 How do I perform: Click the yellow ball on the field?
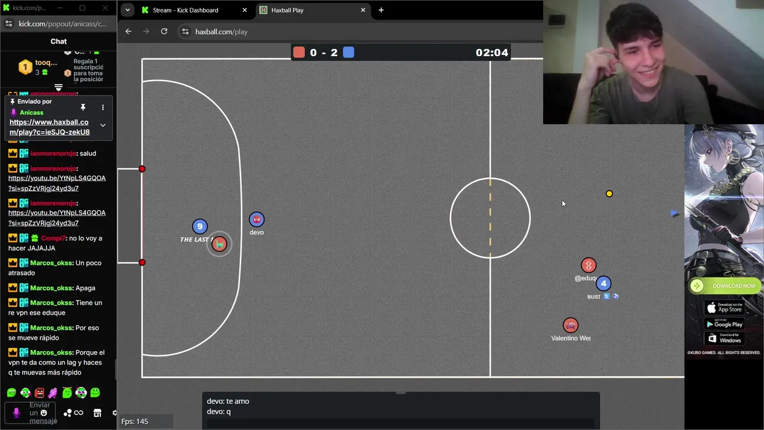coord(609,193)
